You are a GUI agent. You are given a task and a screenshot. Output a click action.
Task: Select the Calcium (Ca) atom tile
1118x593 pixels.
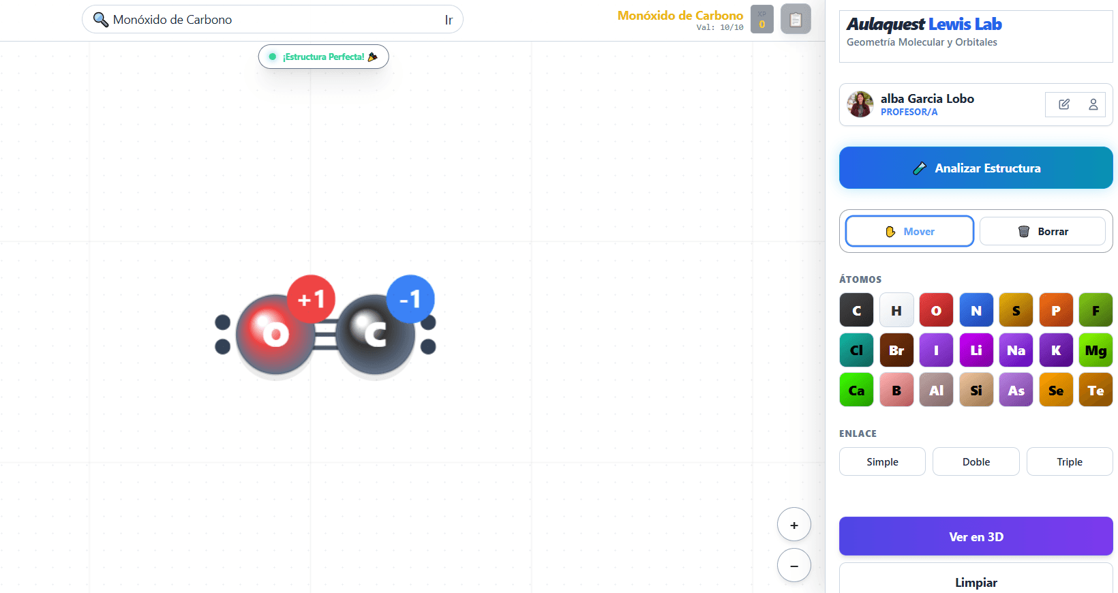coord(857,390)
